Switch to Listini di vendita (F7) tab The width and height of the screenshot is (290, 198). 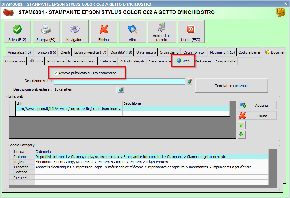pyautogui.click(x=90, y=52)
